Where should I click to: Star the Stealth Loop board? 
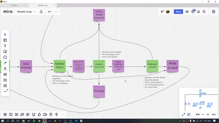pos(34,12)
